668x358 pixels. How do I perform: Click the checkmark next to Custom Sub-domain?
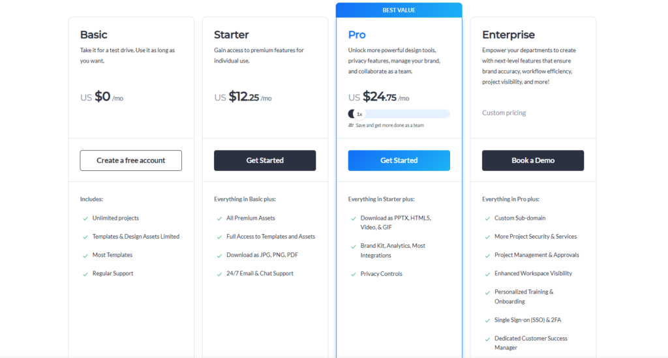tap(487, 219)
